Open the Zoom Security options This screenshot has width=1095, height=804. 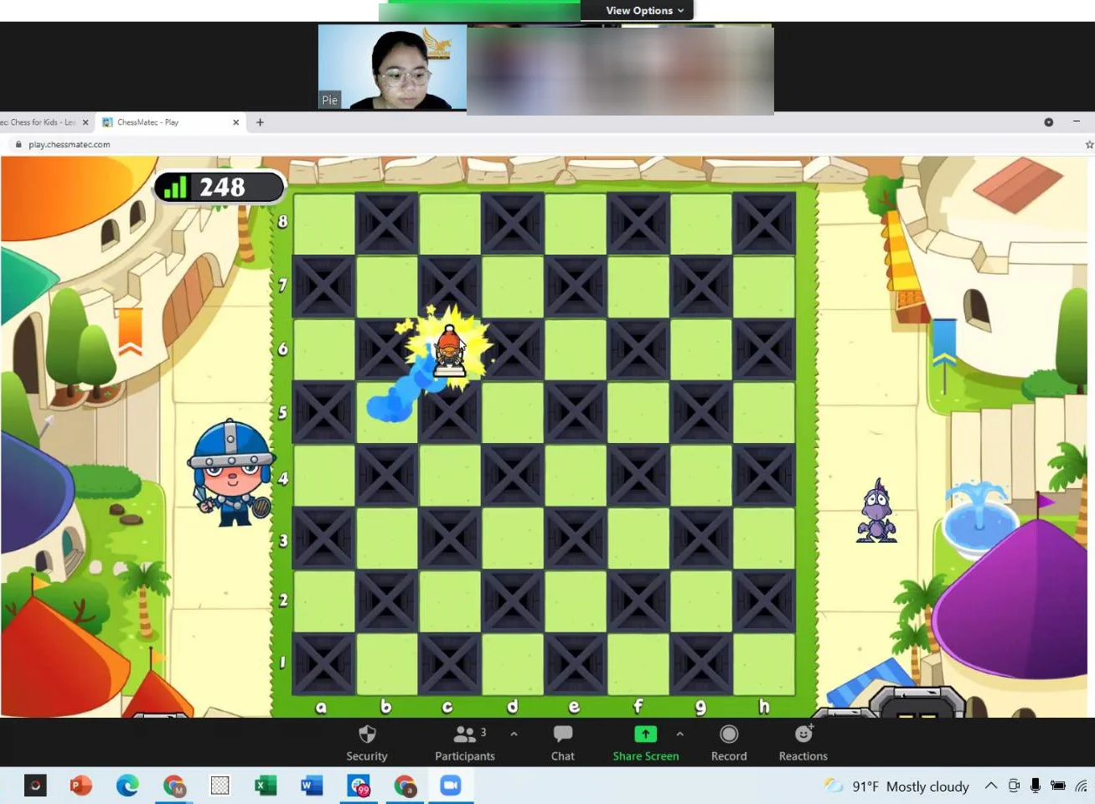coord(366,742)
